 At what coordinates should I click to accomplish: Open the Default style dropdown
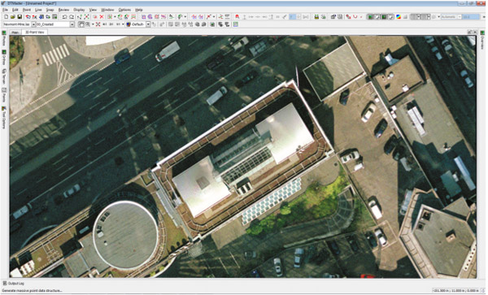(148, 24)
